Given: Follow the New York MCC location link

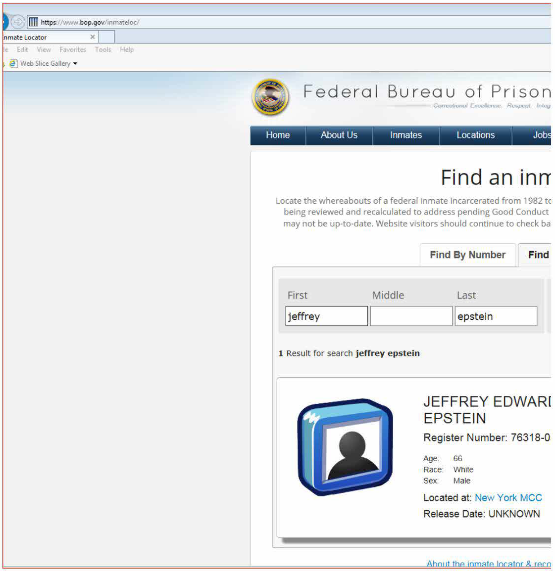Looking at the screenshot, I should pyautogui.click(x=508, y=497).
